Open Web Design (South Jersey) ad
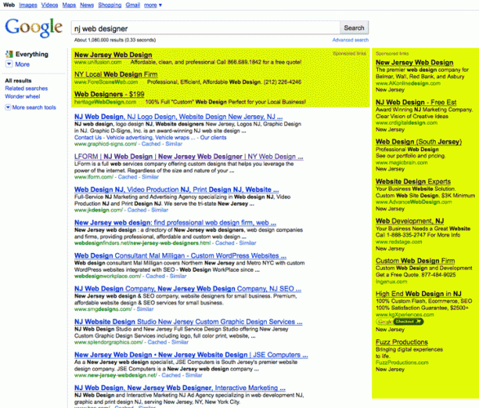Screen dimensions: 479x408 click(419, 142)
